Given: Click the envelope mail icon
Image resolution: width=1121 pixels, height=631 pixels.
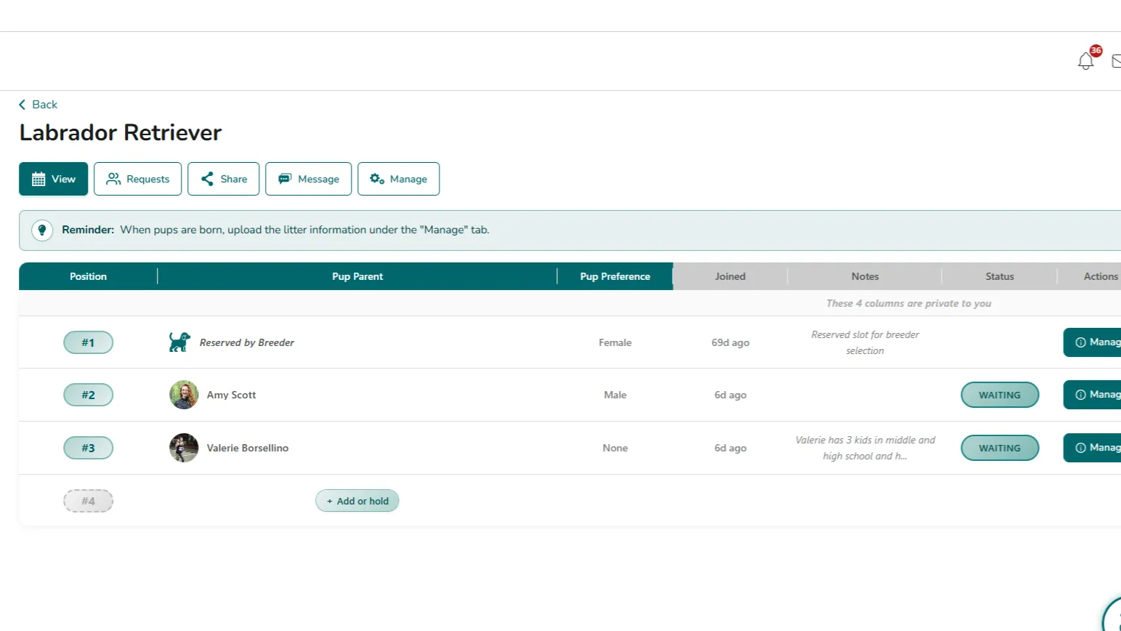Looking at the screenshot, I should [x=1116, y=62].
